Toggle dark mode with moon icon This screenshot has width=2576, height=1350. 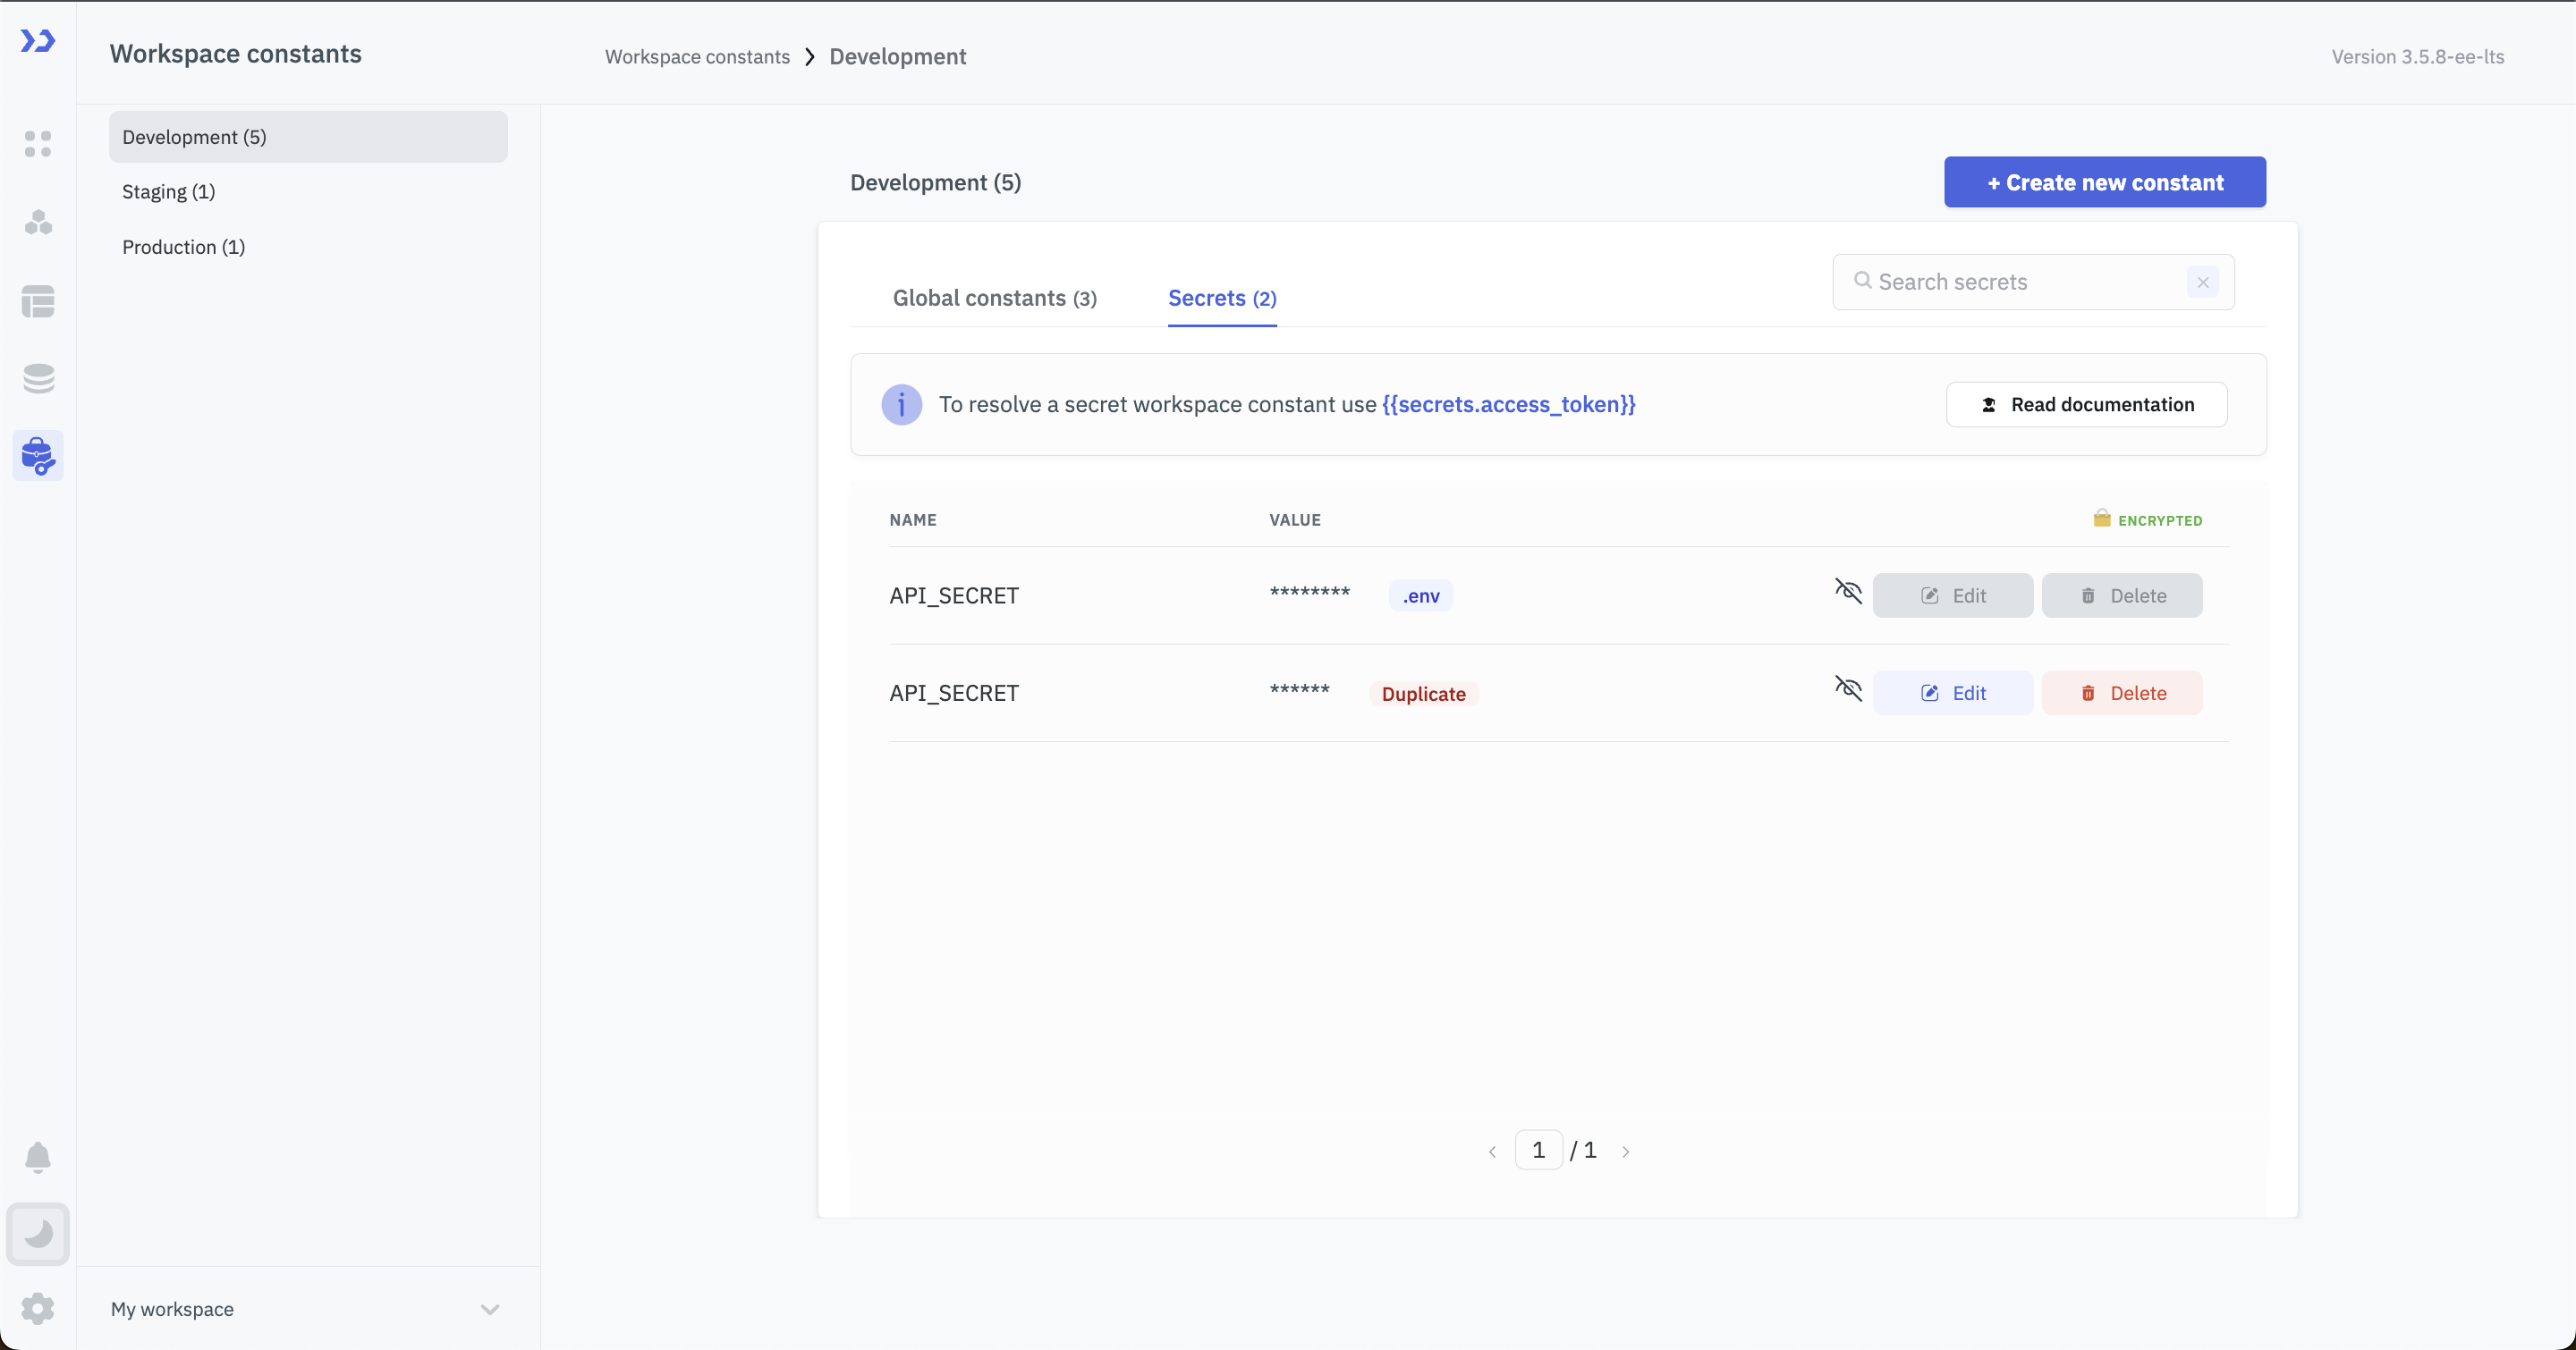click(x=38, y=1233)
